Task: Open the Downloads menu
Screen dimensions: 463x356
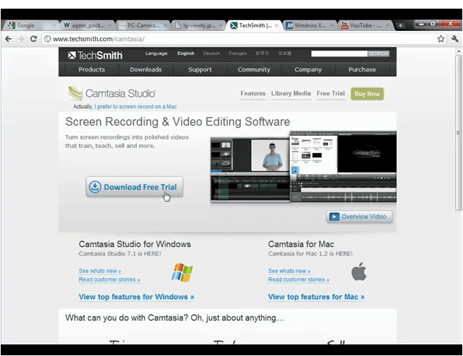Action: 146,69
